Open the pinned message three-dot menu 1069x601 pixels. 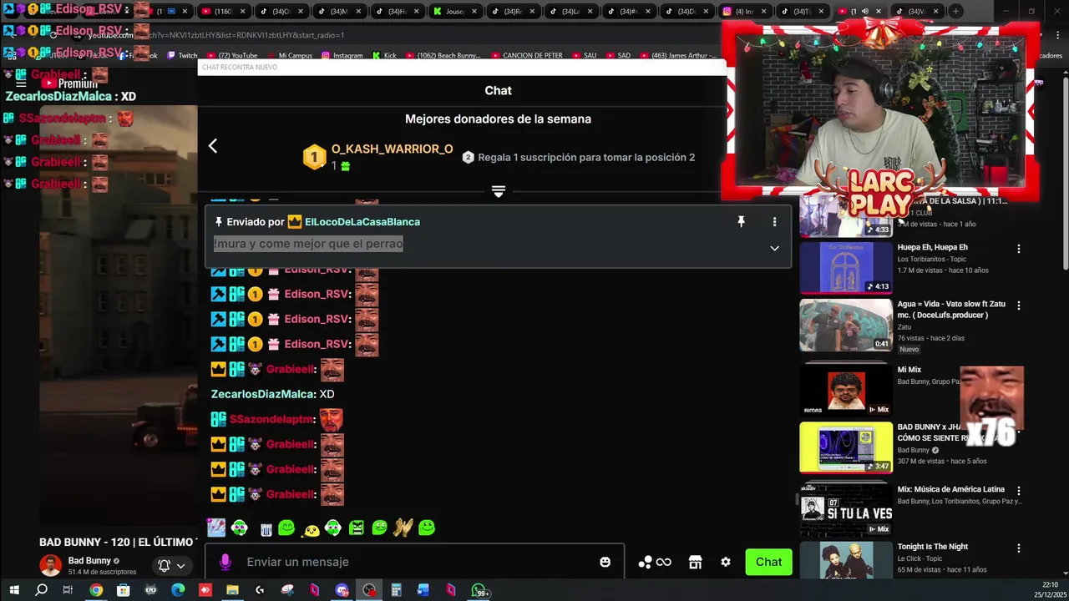(x=774, y=222)
